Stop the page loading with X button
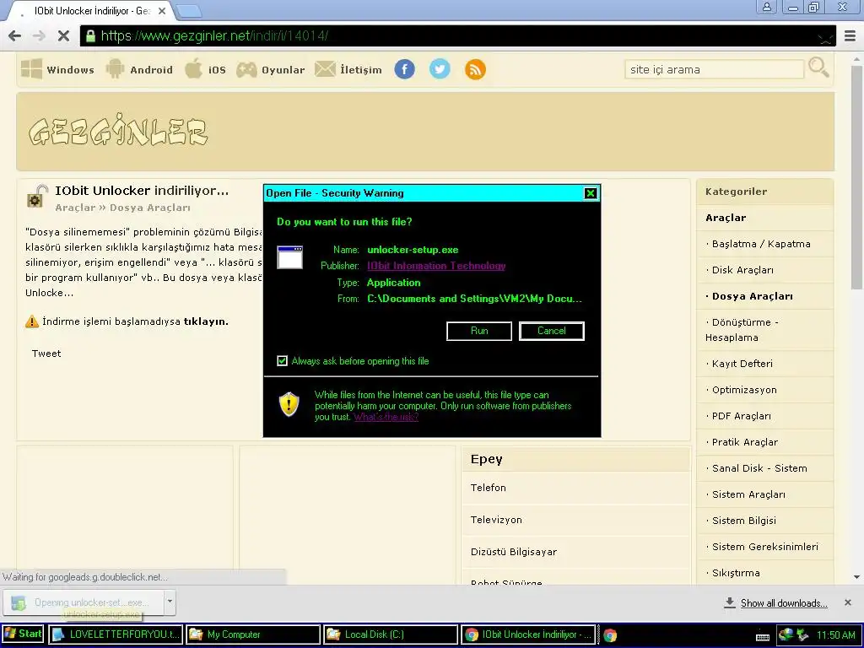 (63, 35)
